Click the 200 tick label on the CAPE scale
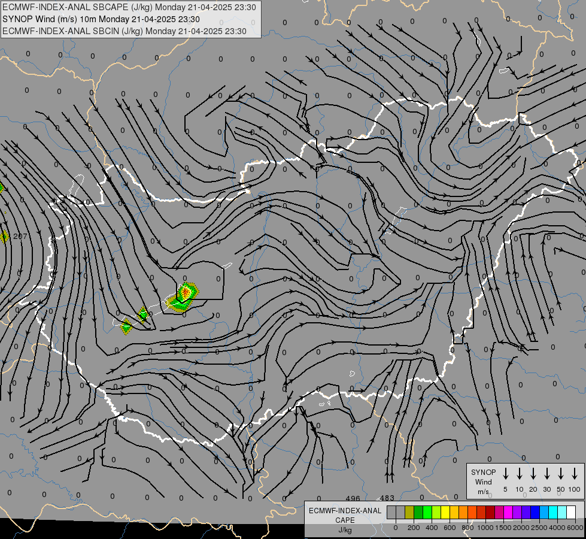The width and height of the screenshot is (586, 539). pos(414,528)
